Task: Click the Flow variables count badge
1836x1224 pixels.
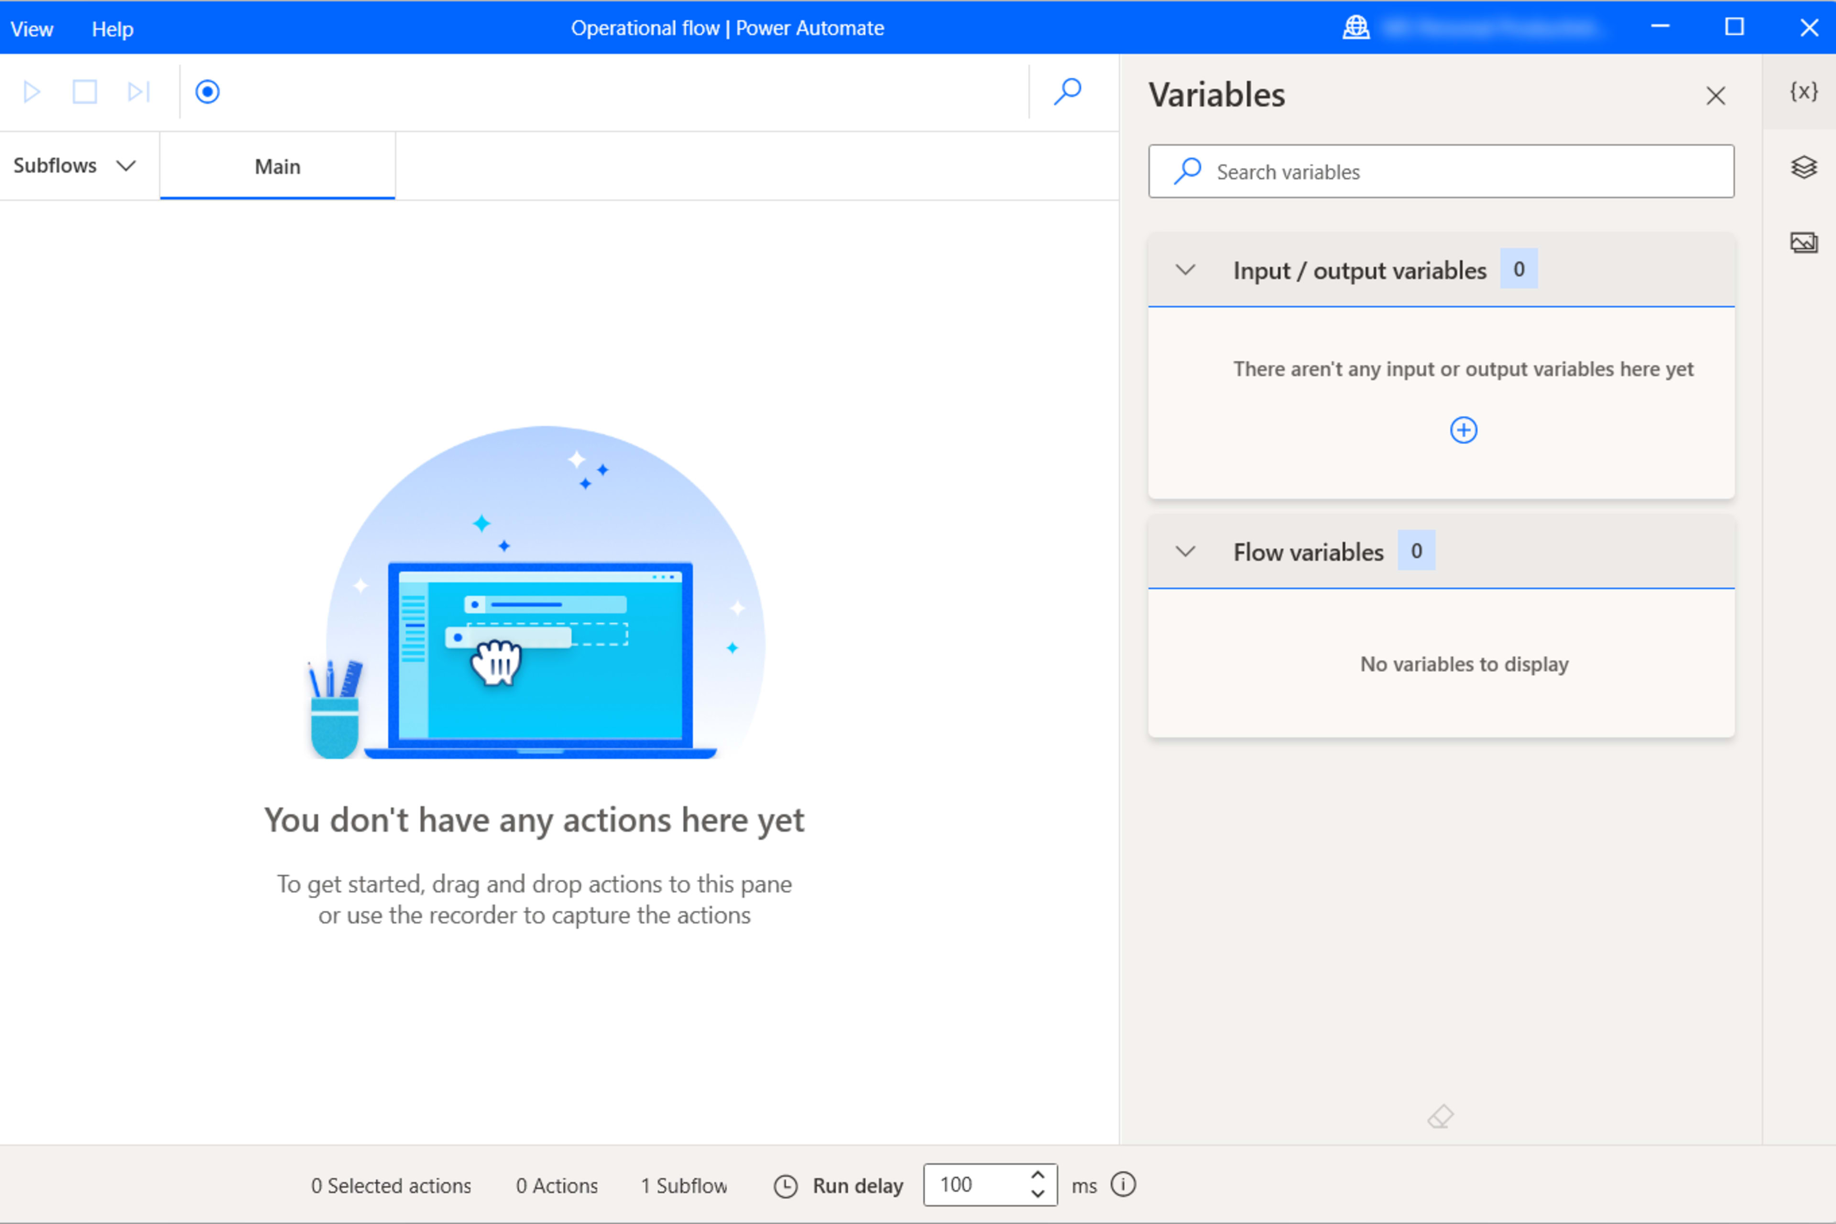Action: 1416,551
